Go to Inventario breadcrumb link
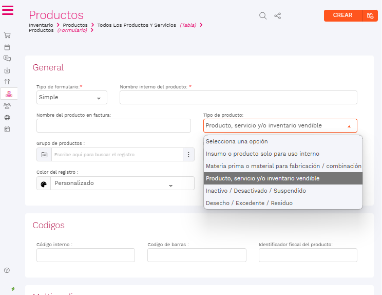Image resolution: width=382 pixels, height=295 pixels. pos(41,25)
